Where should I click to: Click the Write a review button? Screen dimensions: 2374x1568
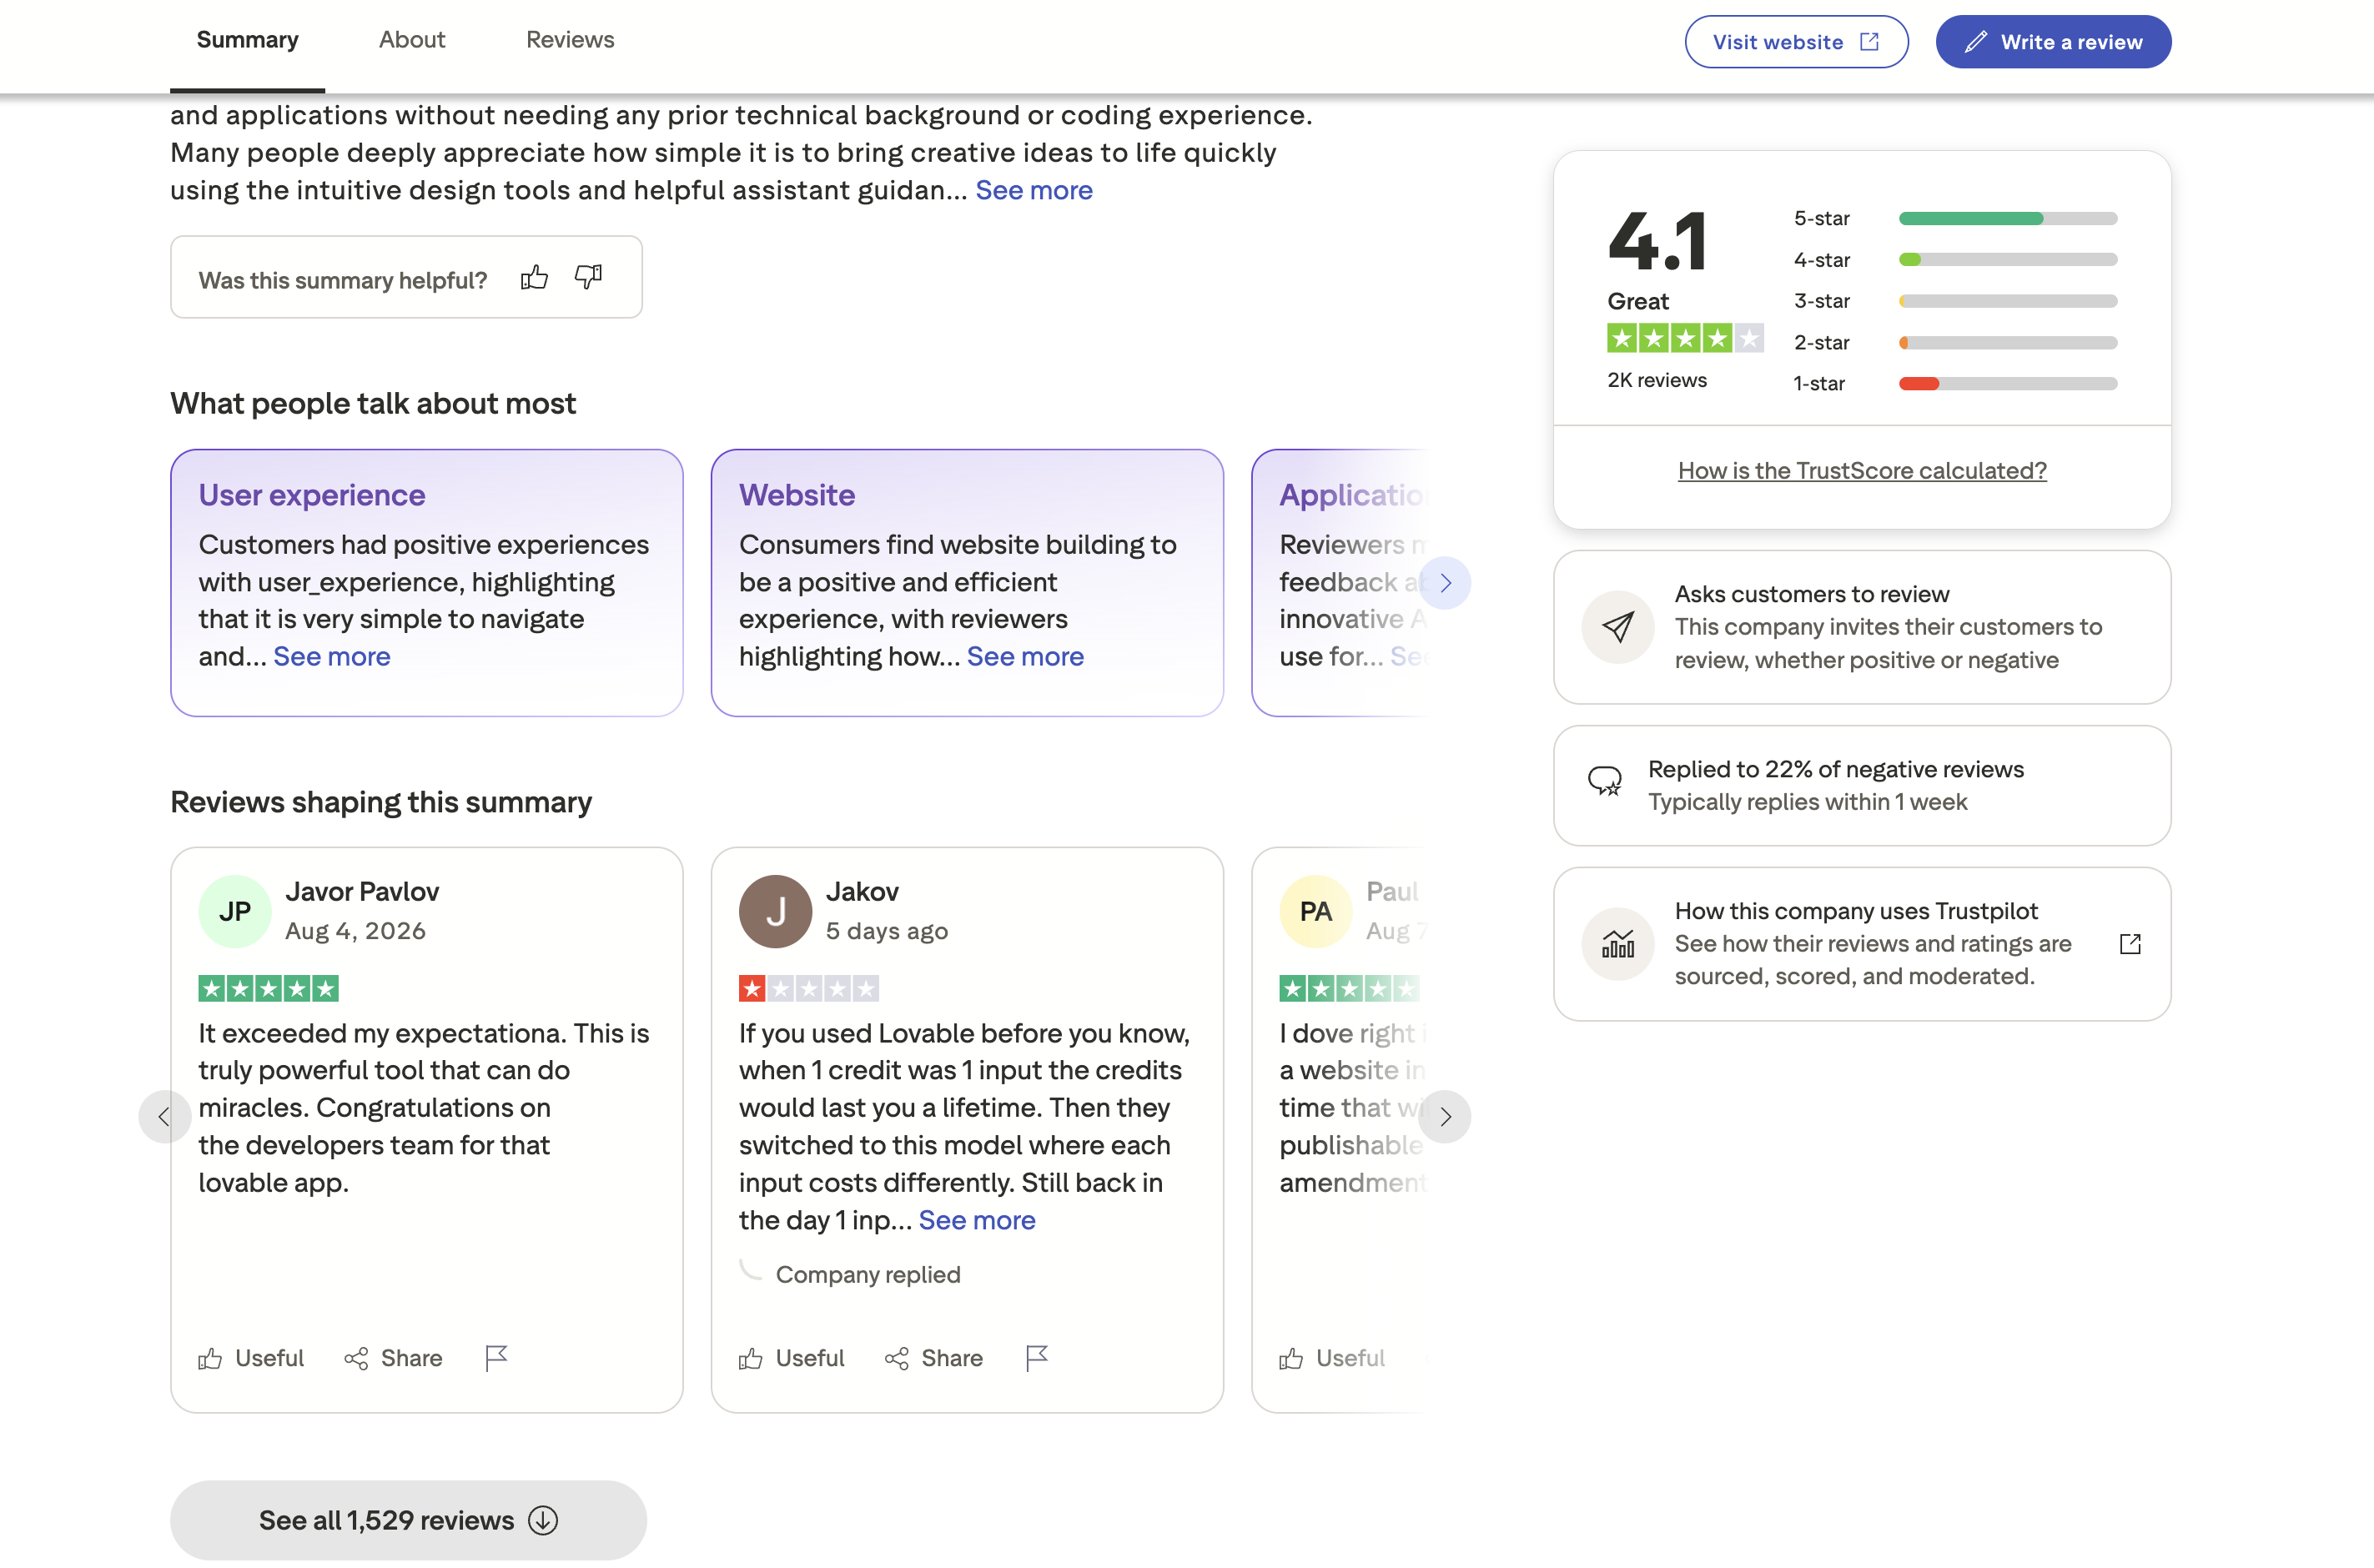[2053, 42]
